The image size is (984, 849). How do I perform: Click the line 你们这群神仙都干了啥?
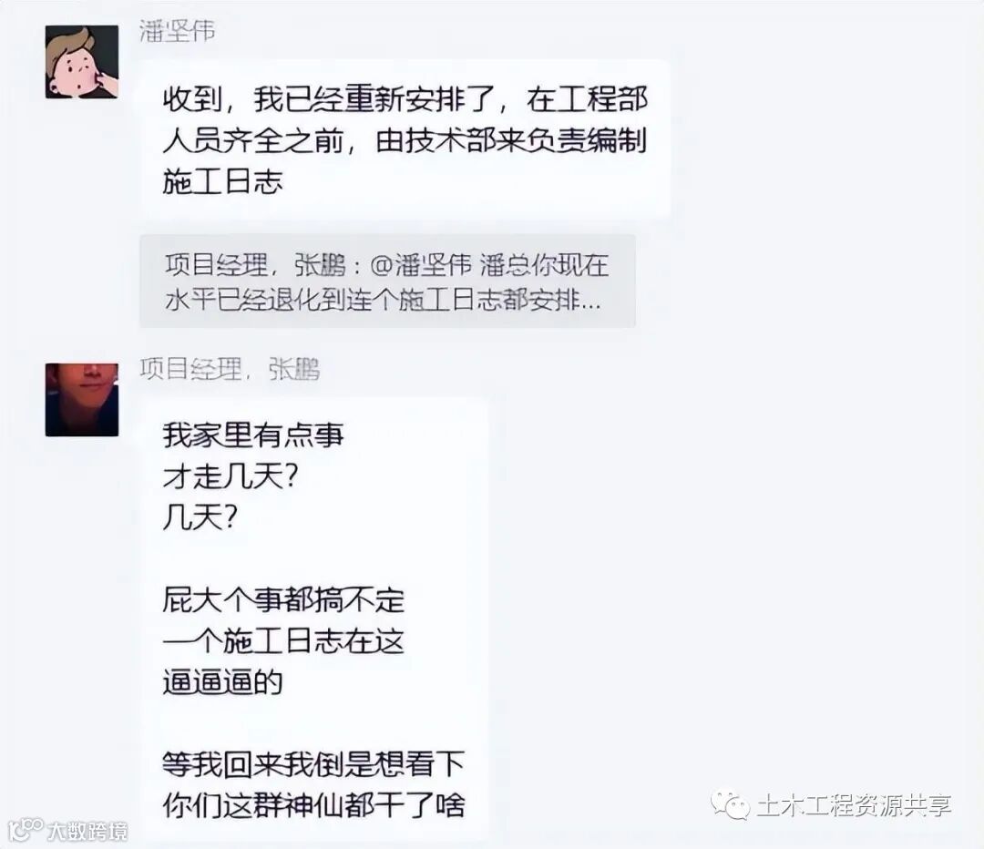(313, 805)
